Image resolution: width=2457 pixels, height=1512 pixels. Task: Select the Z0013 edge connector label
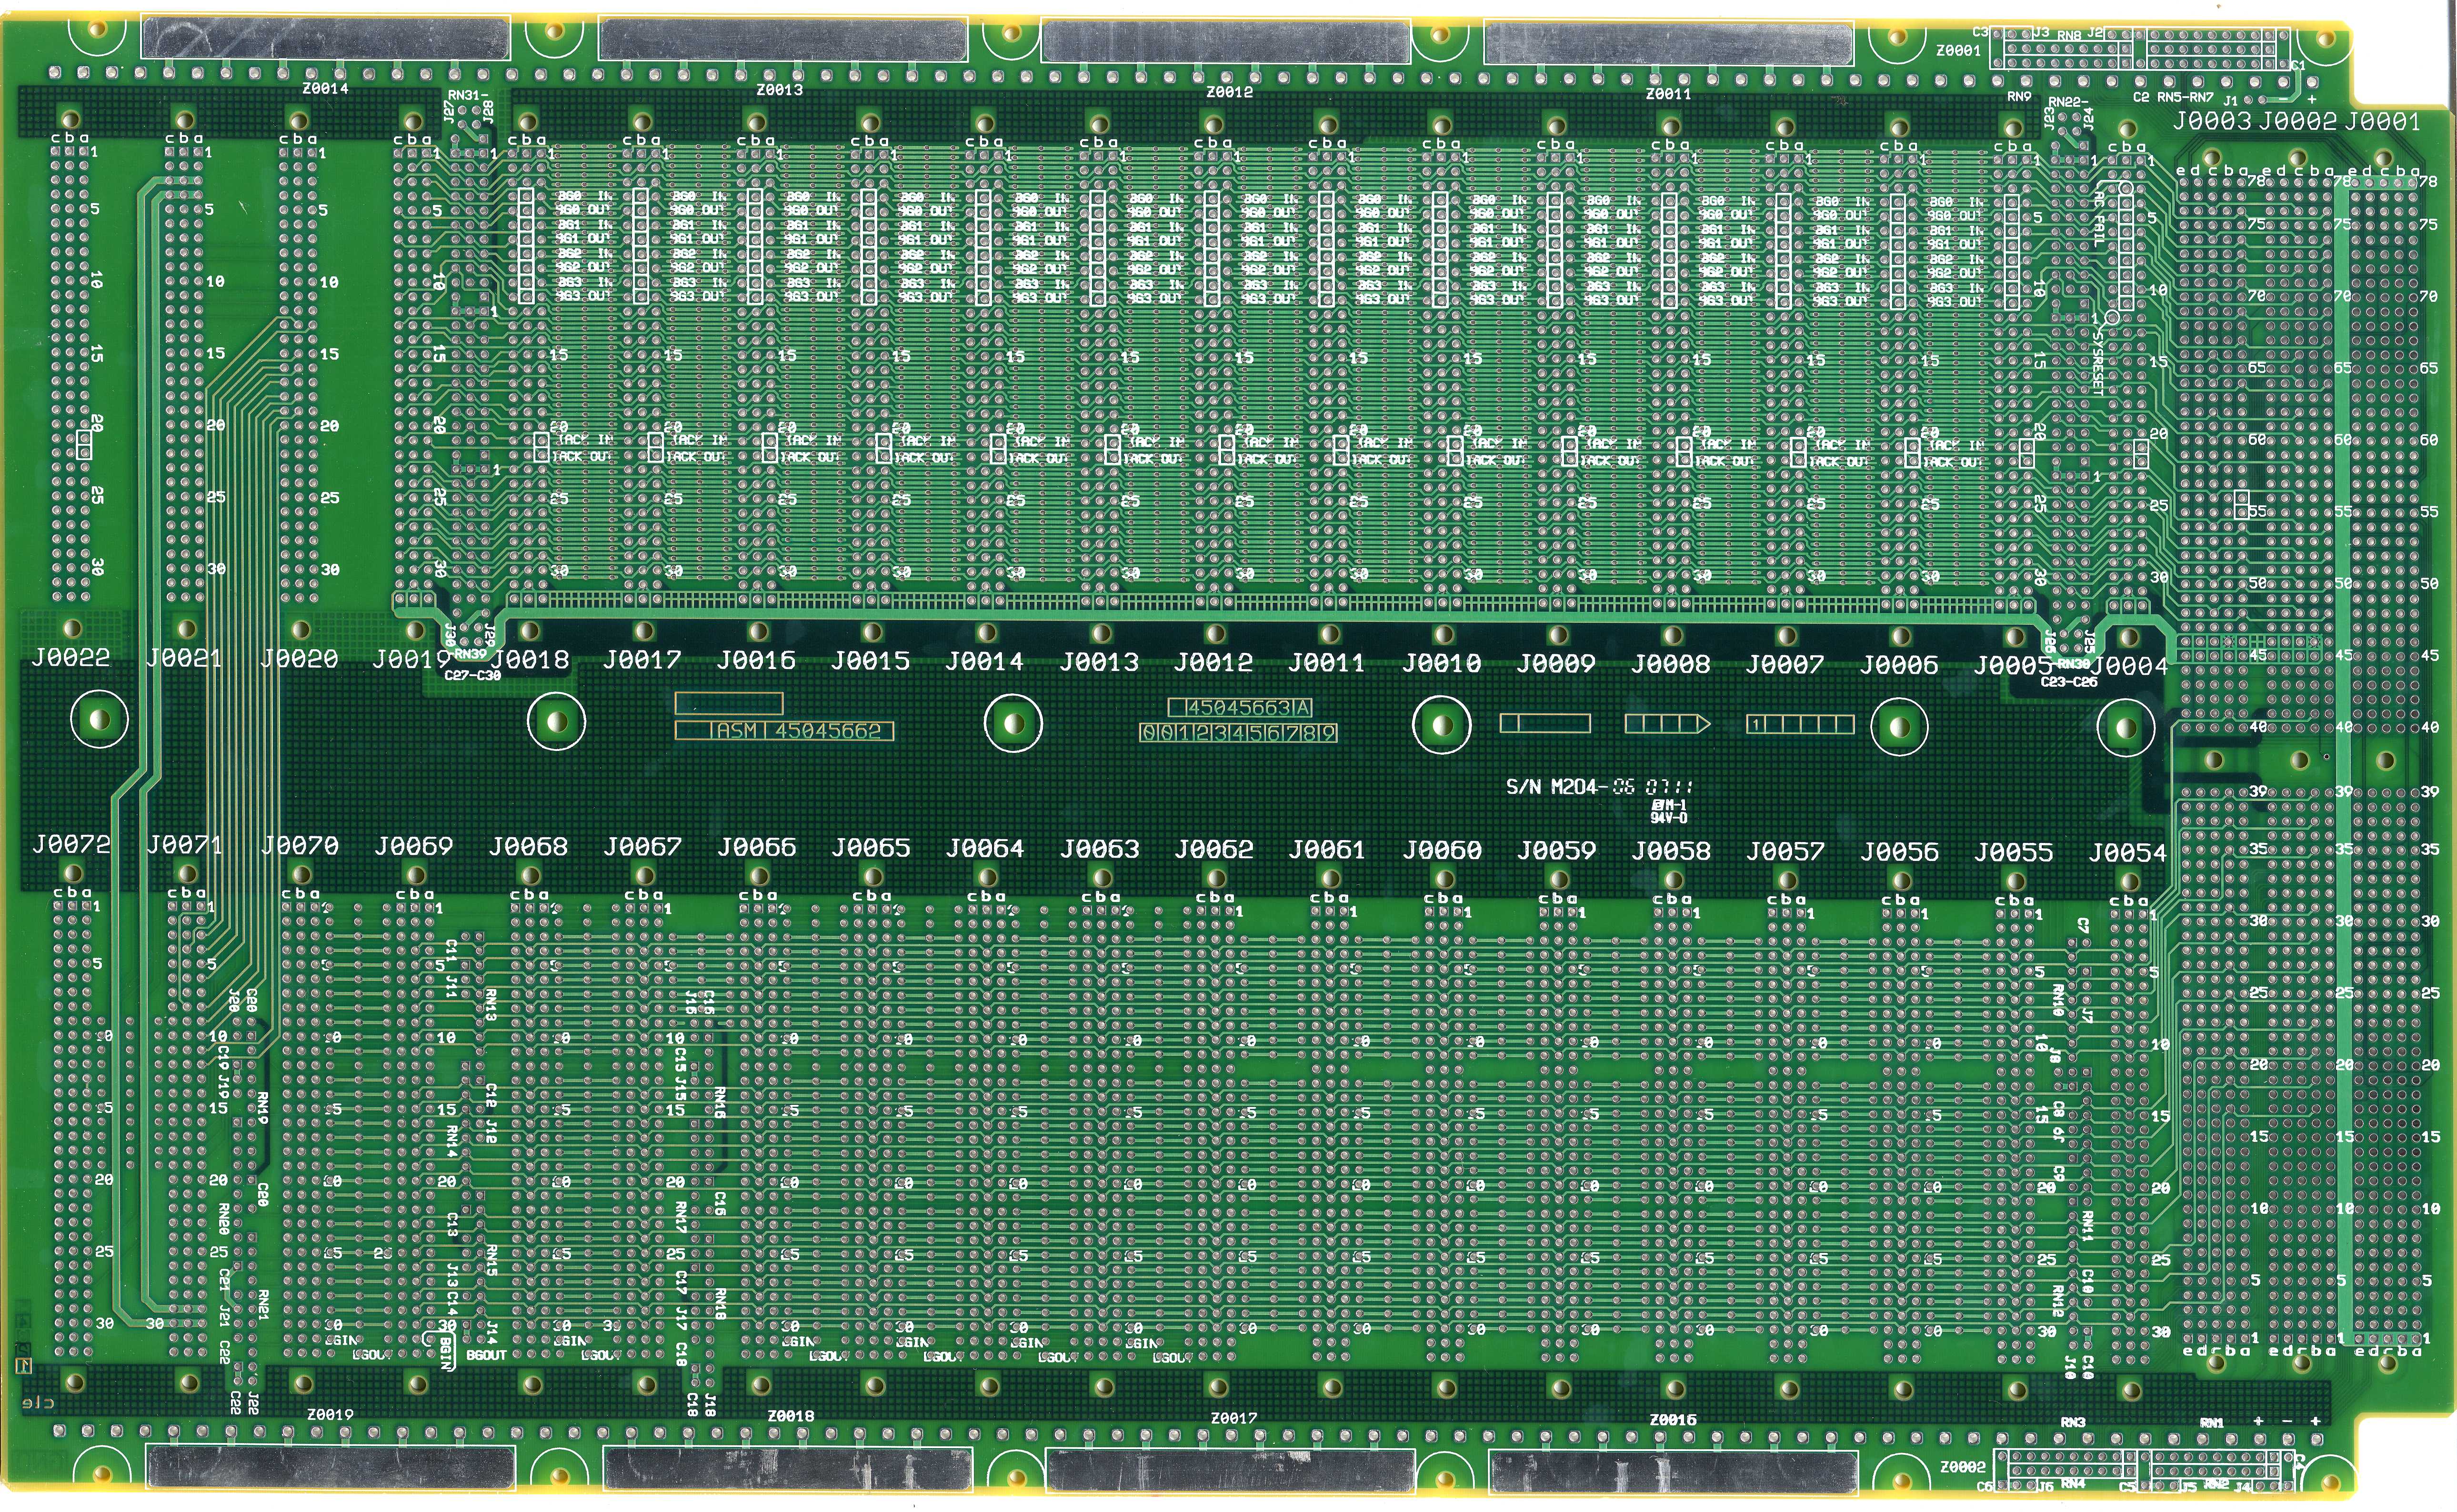[779, 89]
